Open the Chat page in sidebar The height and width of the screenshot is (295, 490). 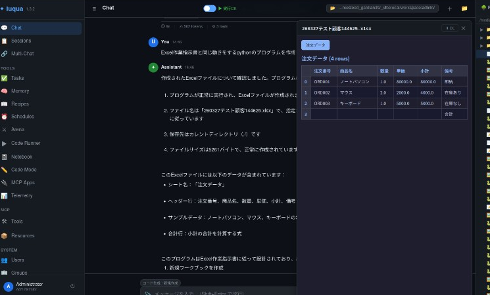[x=41, y=28]
